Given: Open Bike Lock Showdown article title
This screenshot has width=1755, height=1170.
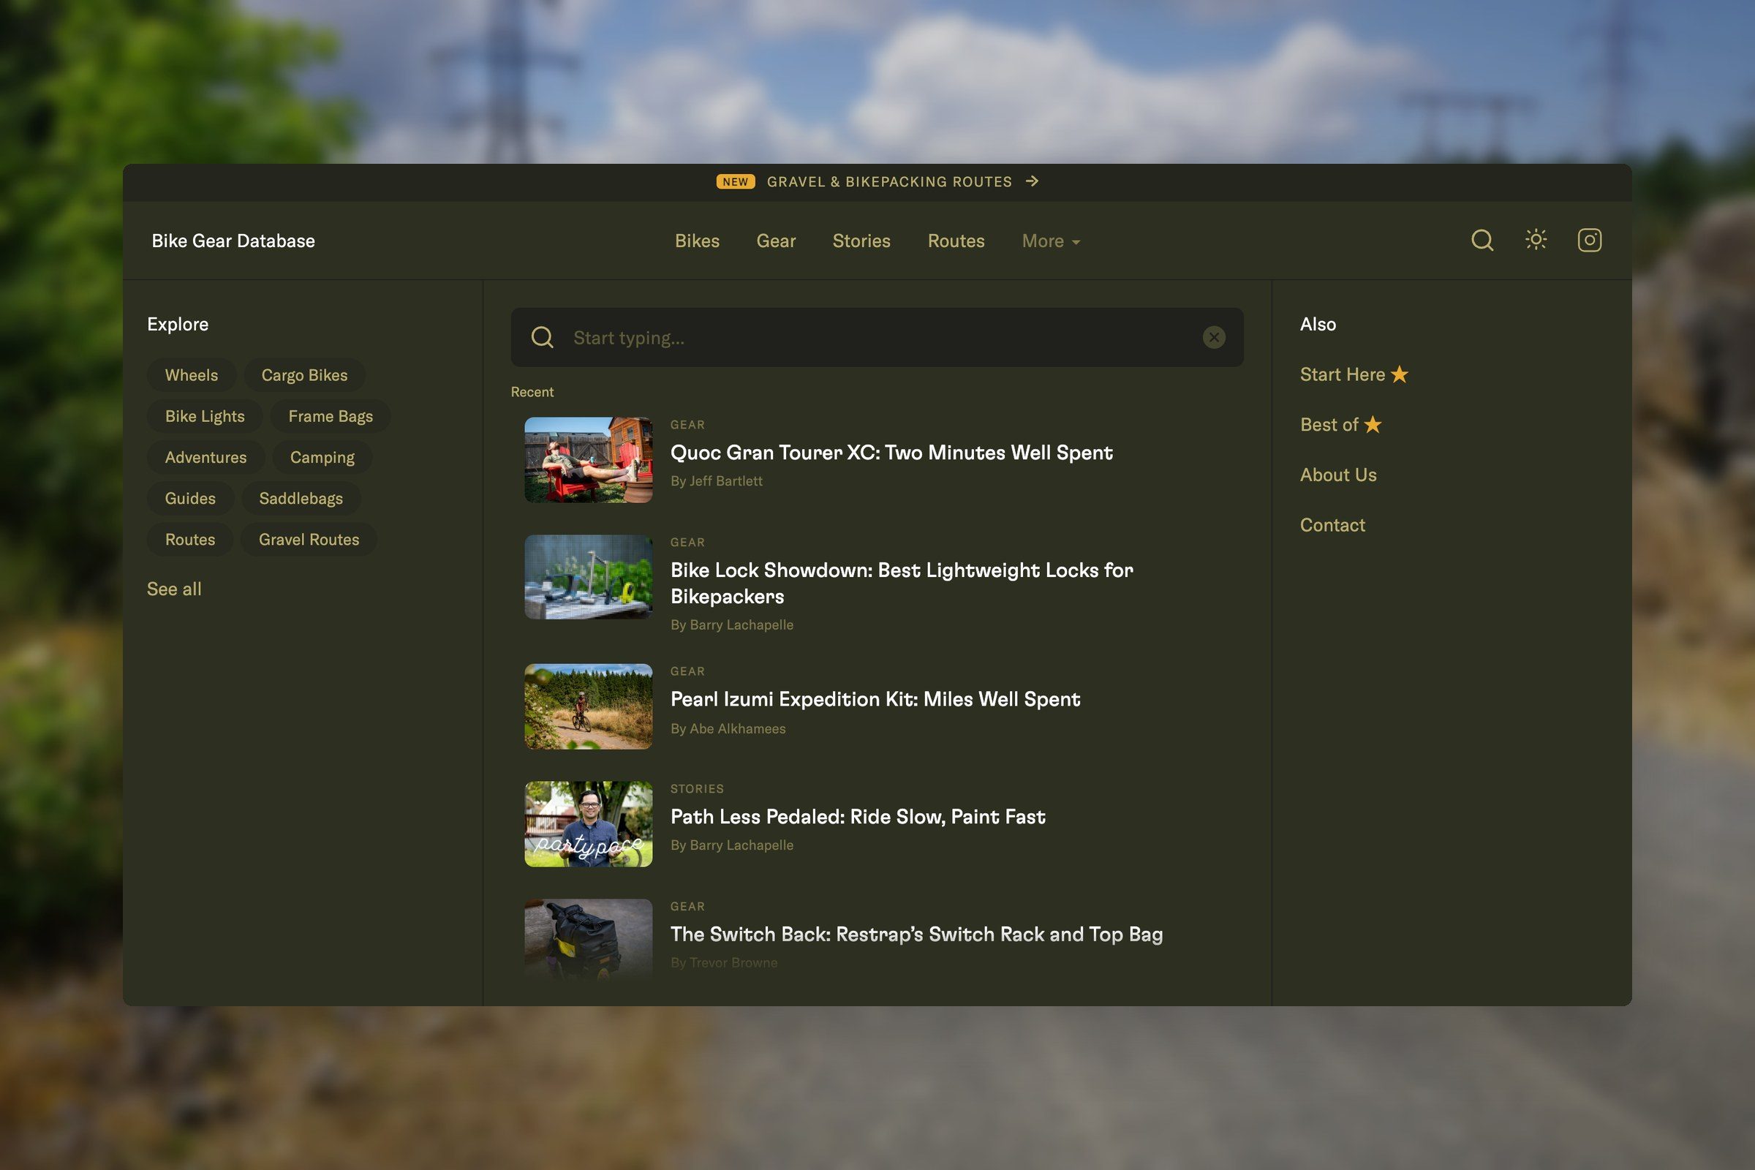Looking at the screenshot, I should tap(902, 583).
